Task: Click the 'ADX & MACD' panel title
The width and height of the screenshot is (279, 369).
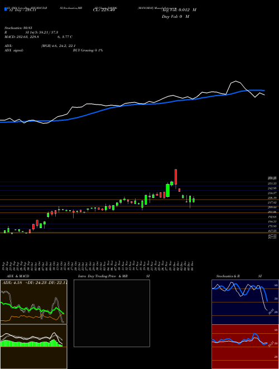Action: 18,276
